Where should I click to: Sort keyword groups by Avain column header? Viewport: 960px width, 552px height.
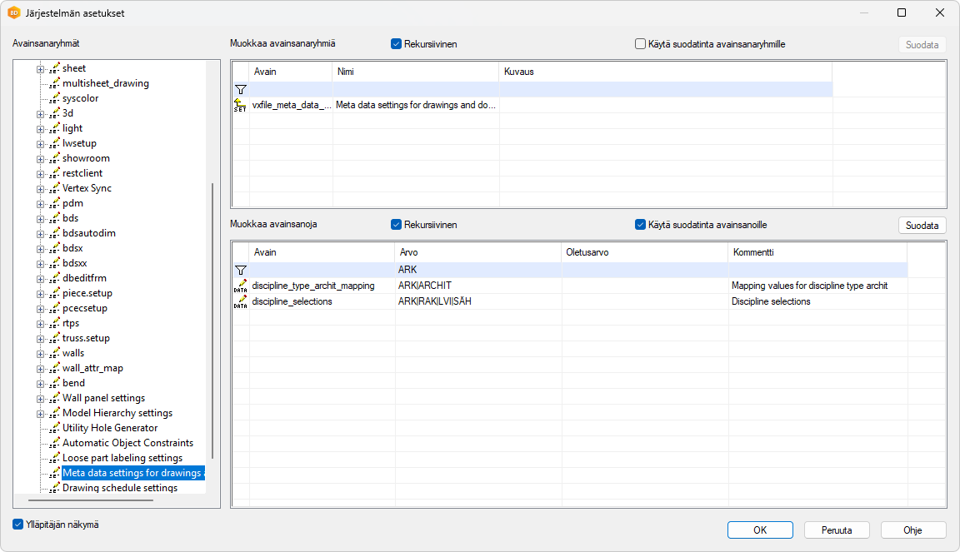click(291, 72)
